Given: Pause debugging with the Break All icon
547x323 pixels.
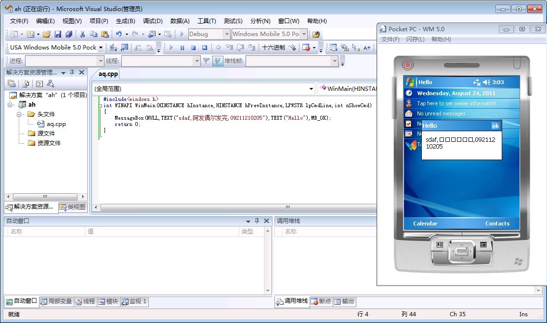Looking at the screenshot, I should [182, 48].
